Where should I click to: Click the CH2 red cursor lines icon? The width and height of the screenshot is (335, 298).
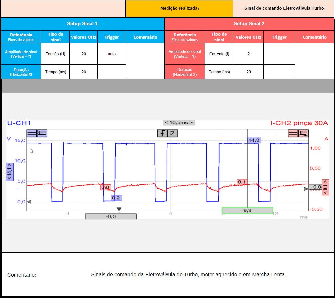293,133
